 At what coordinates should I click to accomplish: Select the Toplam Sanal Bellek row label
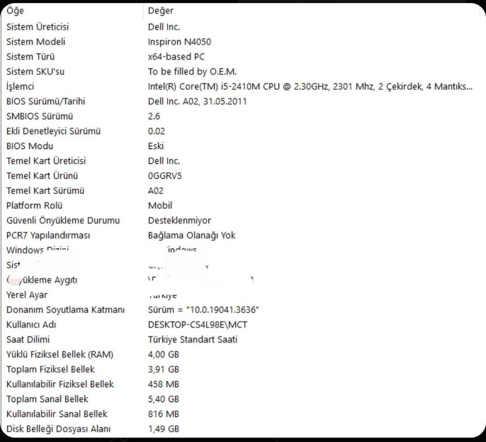[x=47, y=399]
